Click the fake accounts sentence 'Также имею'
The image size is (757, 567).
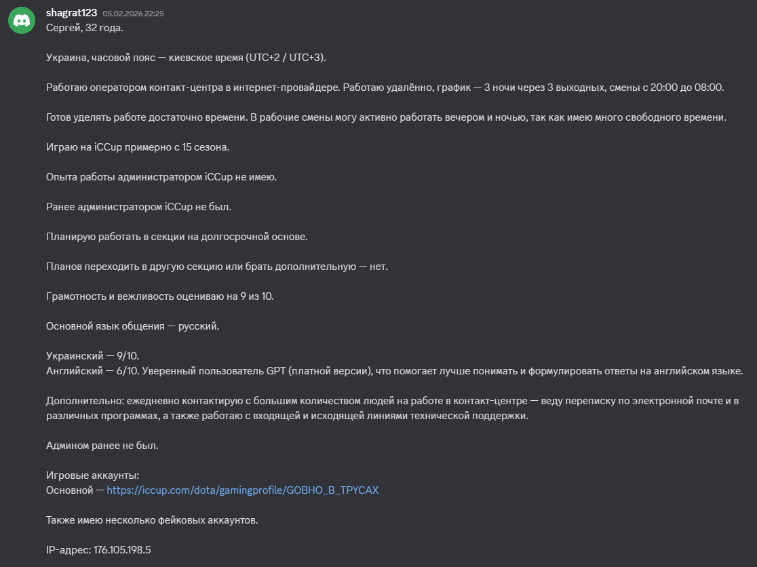pyautogui.click(x=152, y=520)
